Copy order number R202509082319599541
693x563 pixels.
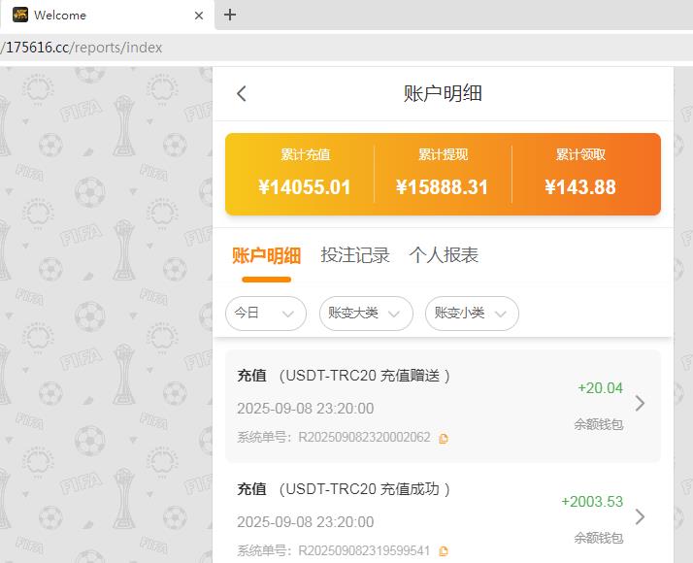pos(444,551)
